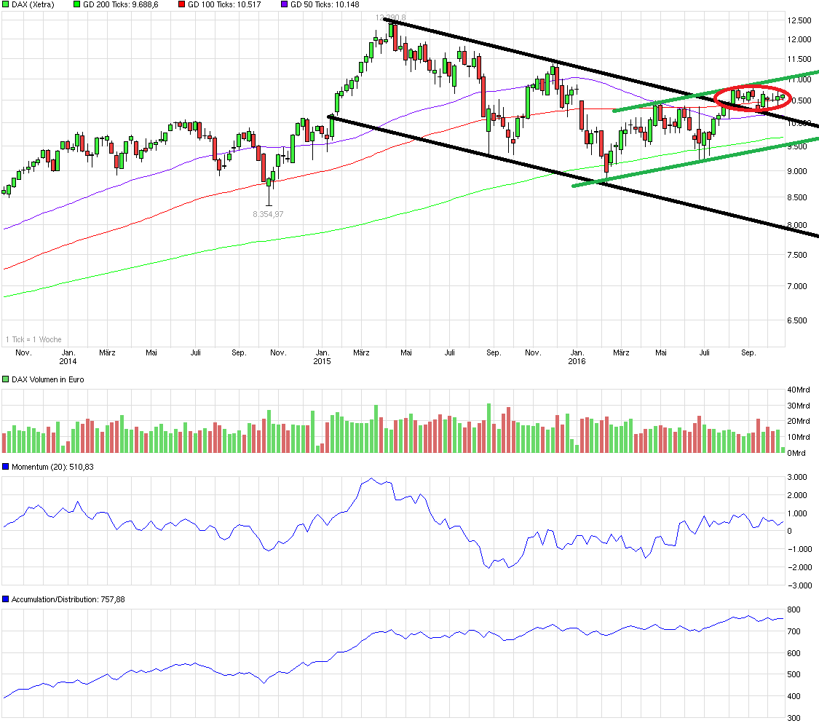The height and width of the screenshot is (726, 819).
Task: Click the DAX Volumen in Euro legend swatch
Action: [6, 379]
